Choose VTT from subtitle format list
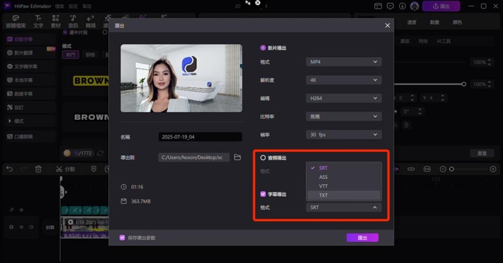 (x=324, y=186)
